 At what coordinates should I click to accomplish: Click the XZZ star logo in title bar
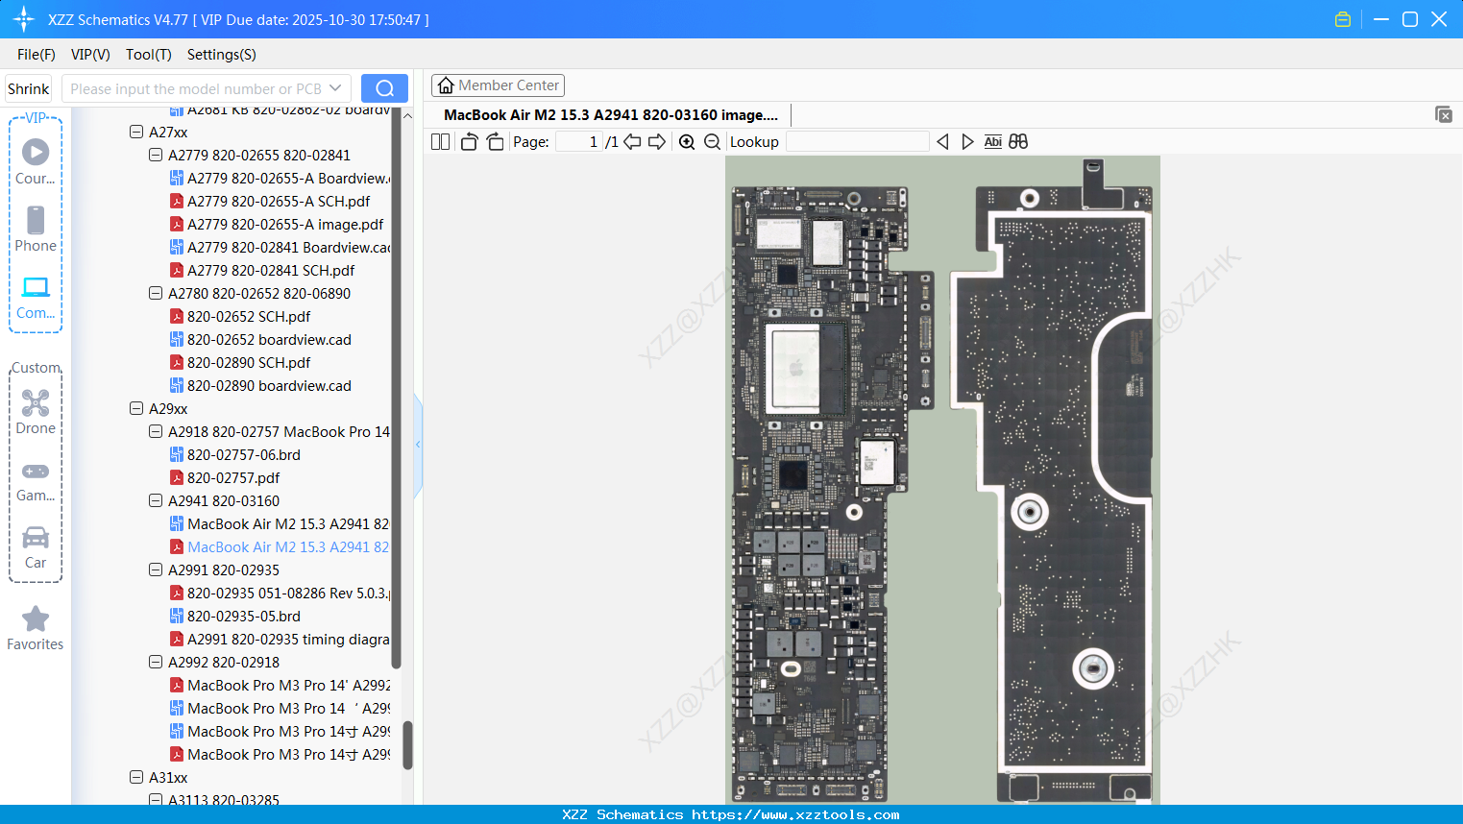24,19
